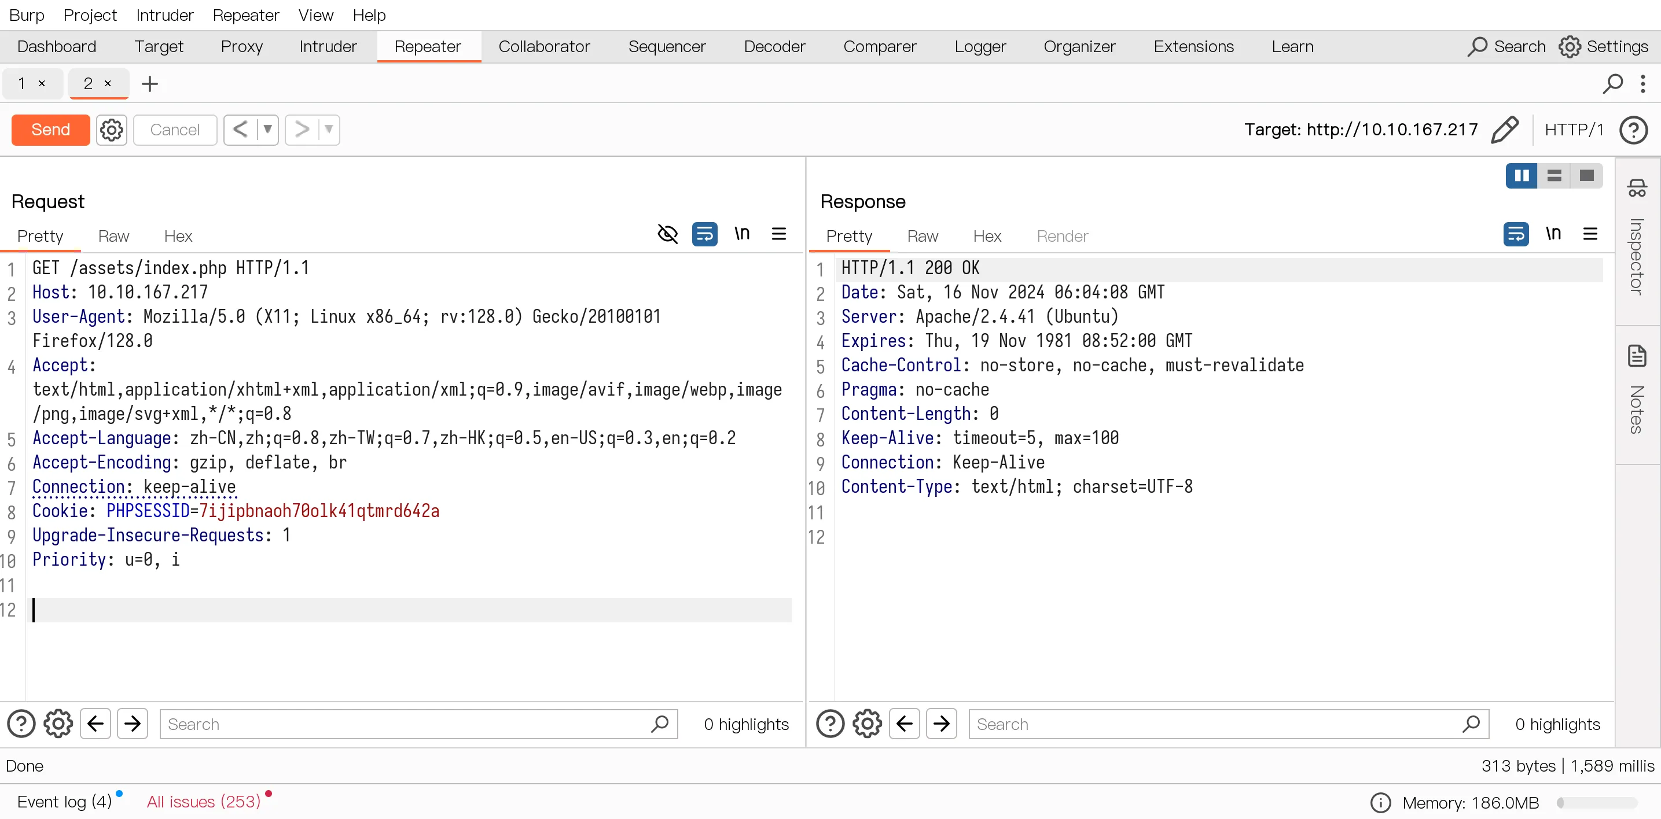Click the Repeater help question mark icon

coord(1633,130)
